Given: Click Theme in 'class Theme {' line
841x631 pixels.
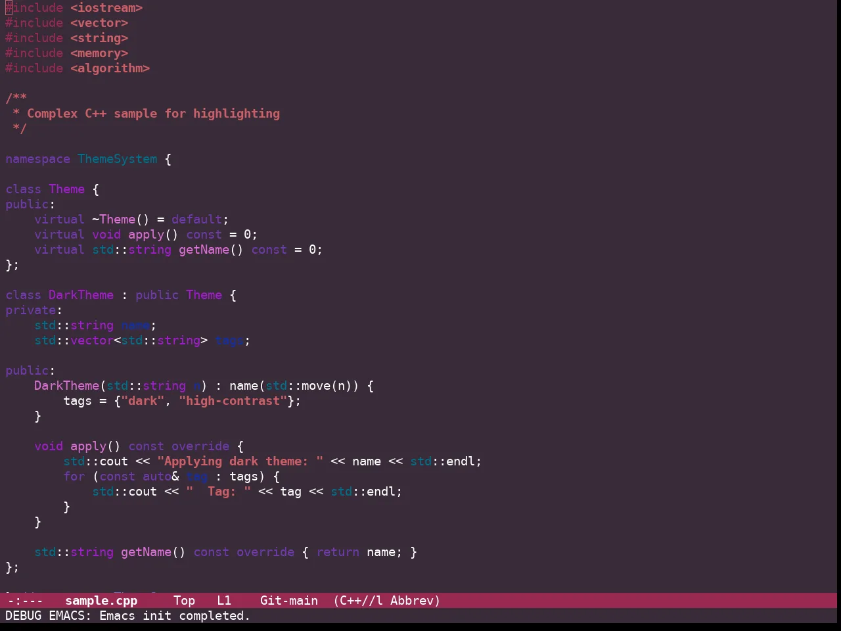Looking at the screenshot, I should tap(66, 189).
